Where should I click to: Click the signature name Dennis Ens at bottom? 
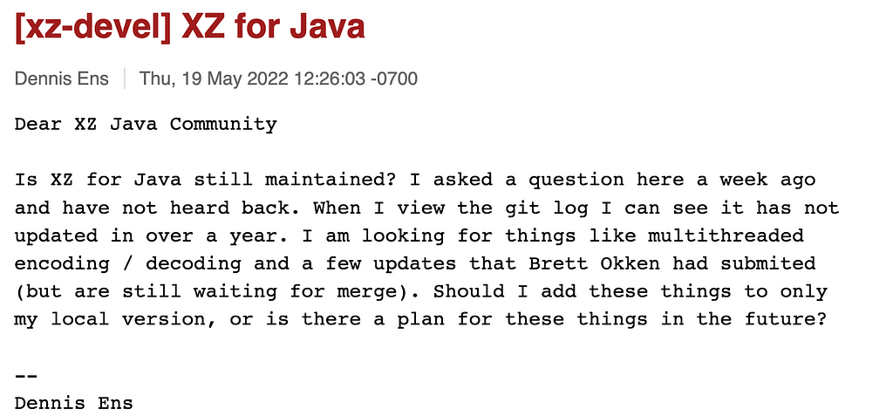tap(74, 404)
